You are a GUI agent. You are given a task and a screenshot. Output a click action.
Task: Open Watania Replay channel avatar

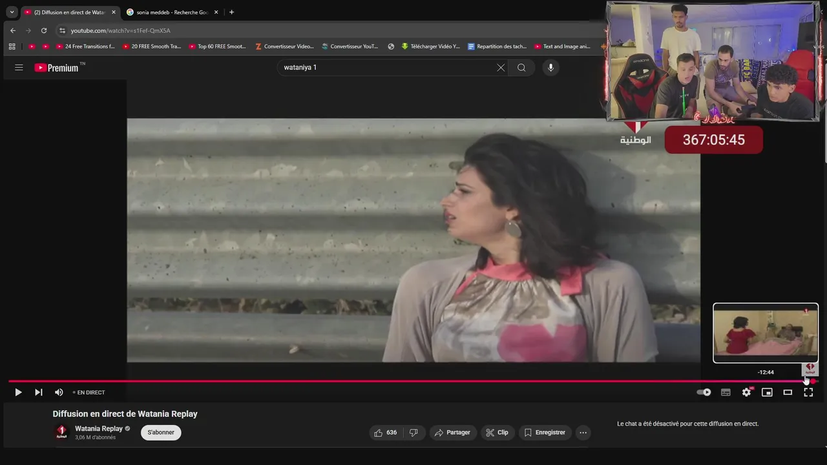tap(61, 432)
